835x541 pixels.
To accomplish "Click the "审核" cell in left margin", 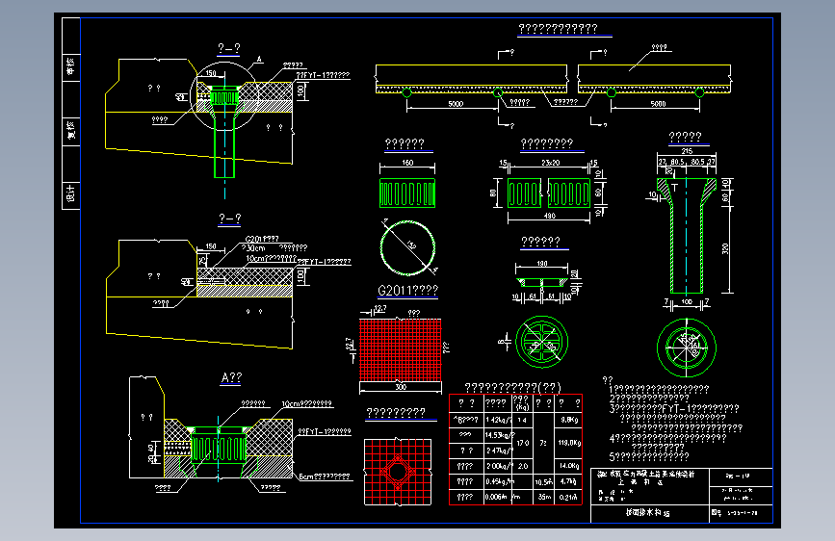I will pos(71,67).
